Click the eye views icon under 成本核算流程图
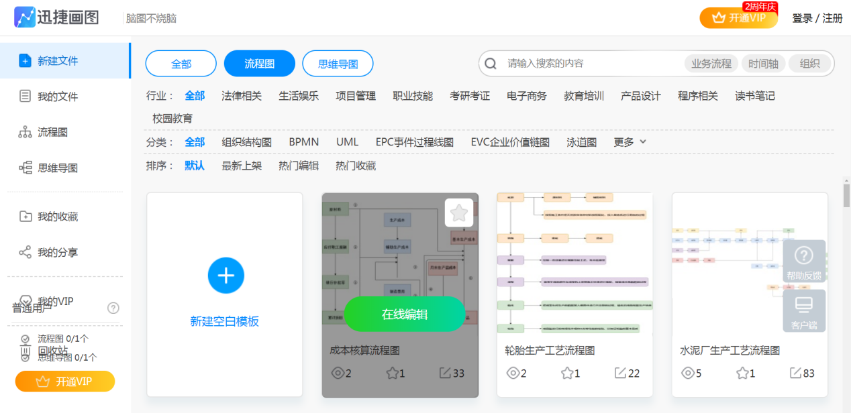 (338, 373)
